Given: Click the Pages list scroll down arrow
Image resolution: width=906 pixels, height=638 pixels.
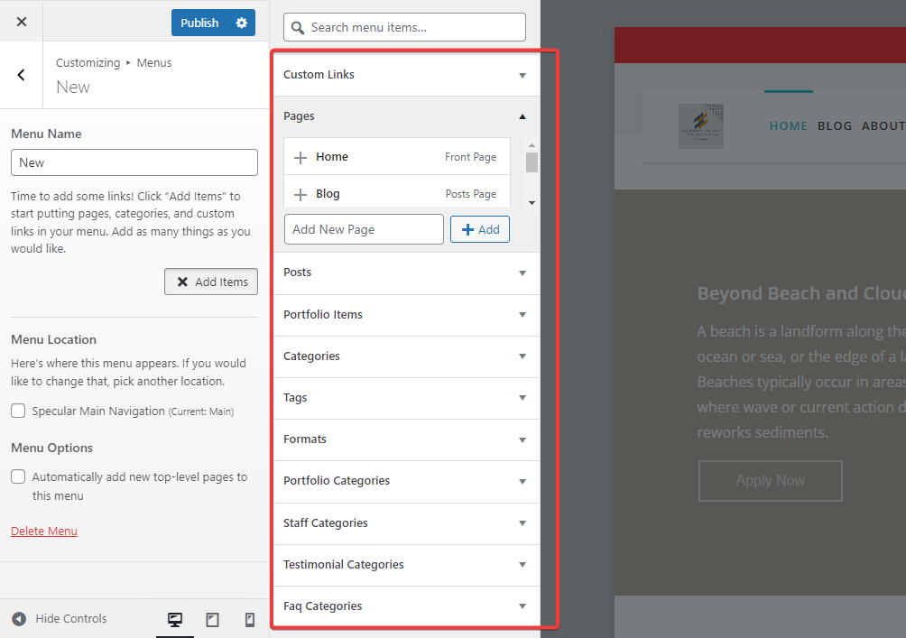Looking at the screenshot, I should coord(532,203).
